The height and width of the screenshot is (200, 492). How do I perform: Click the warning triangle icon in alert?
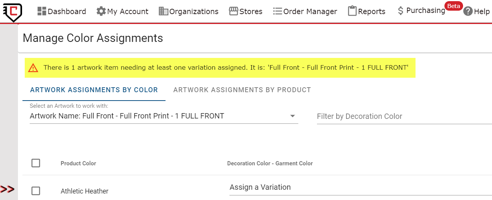coord(33,68)
